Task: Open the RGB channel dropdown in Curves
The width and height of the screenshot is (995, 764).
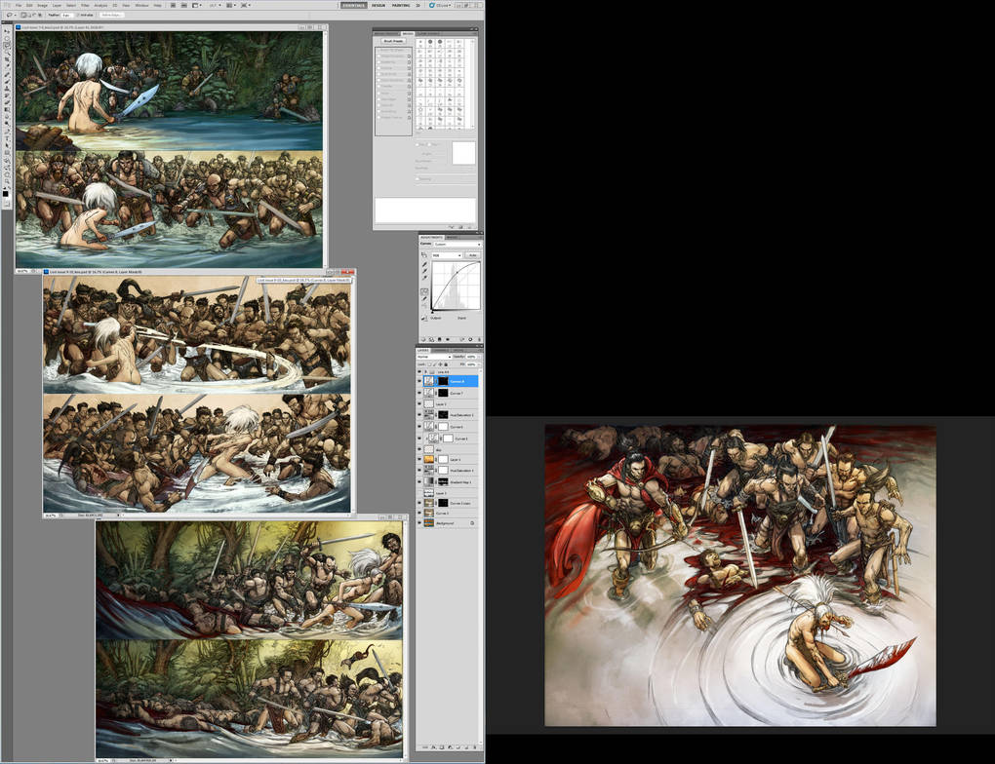Action: click(446, 255)
